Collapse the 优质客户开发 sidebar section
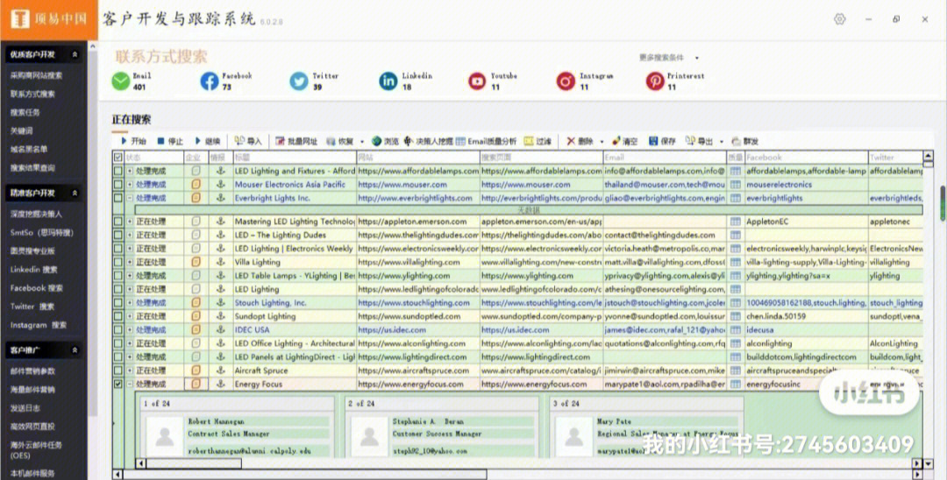Image resolution: width=947 pixels, height=480 pixels. [x=75, y=54]
